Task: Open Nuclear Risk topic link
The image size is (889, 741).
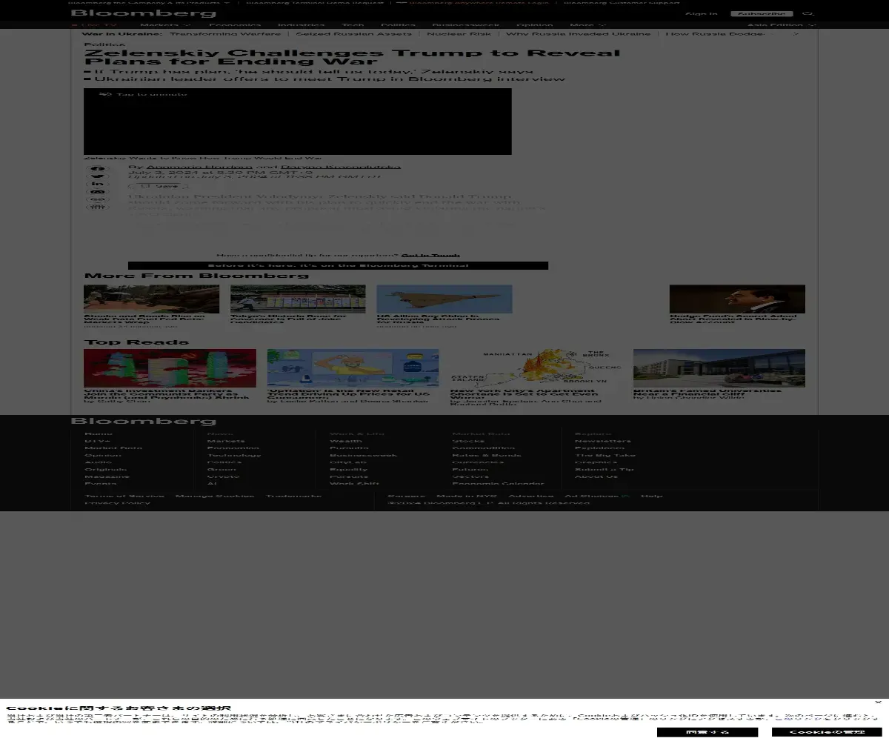Action: coord(459,34)
